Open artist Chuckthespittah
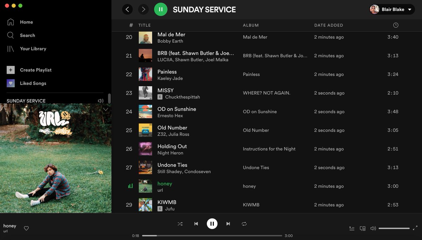Viewport: 422px width, 240px height. pyautogui.click(x=183, y=97)
